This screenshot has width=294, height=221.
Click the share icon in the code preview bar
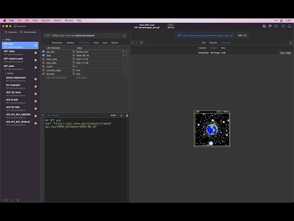click(x=121, y=115)
